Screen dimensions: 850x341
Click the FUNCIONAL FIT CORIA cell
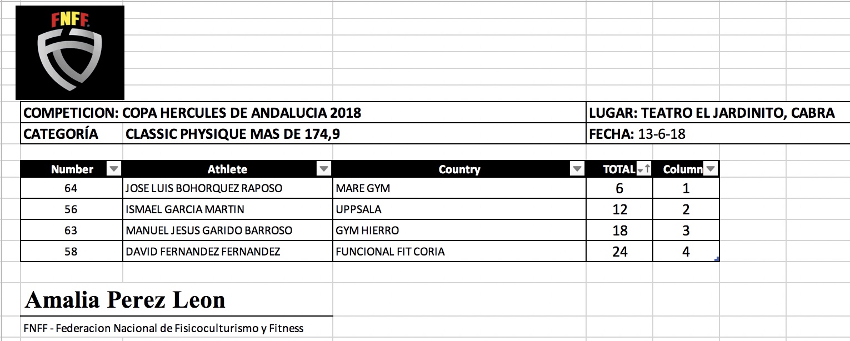[x=390, y=252]
